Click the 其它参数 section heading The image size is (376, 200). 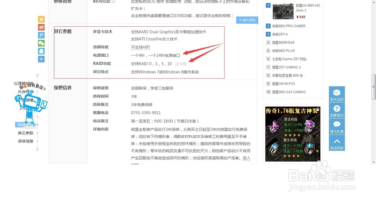(63, 32)
